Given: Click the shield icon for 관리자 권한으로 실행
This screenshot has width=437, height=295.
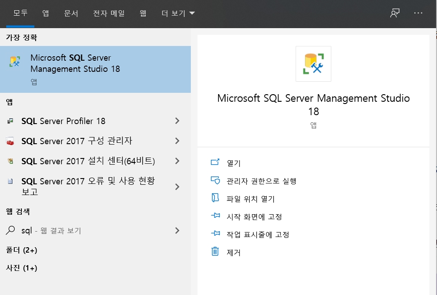Looking at the screenshot, I should (215, 180).
